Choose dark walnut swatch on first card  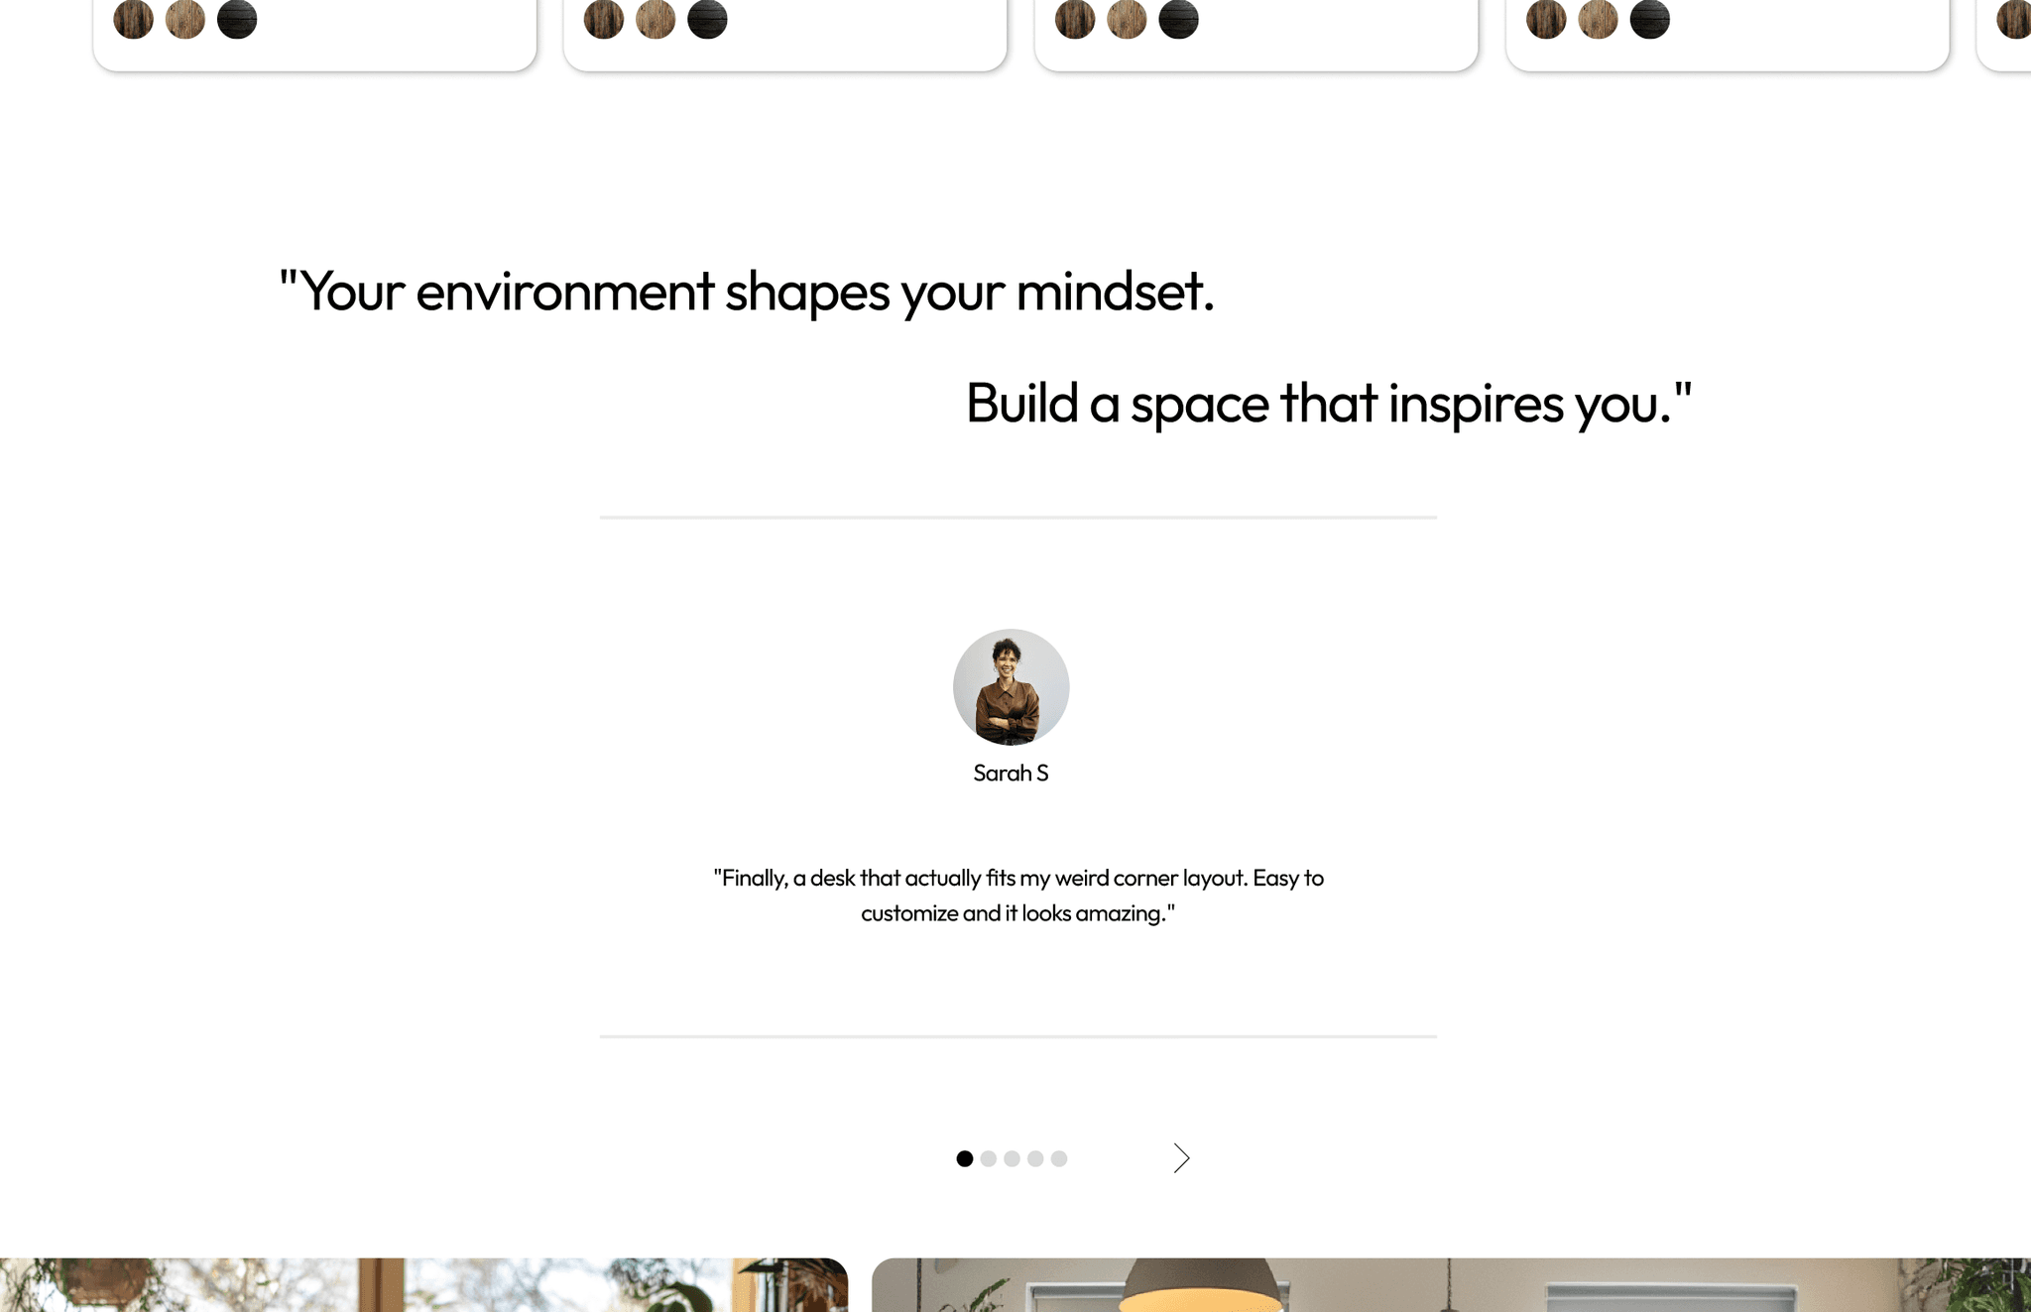(133, 19)
